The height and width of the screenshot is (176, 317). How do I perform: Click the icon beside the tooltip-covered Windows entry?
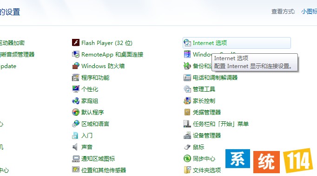[x=187, y=54]
